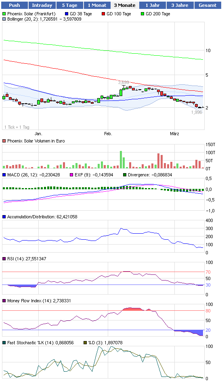Click the '400' axis label in Accumulation/Distribution
The width and height of the screenshot is (222, 383).
pyautogui.click(x=209, y=220)
